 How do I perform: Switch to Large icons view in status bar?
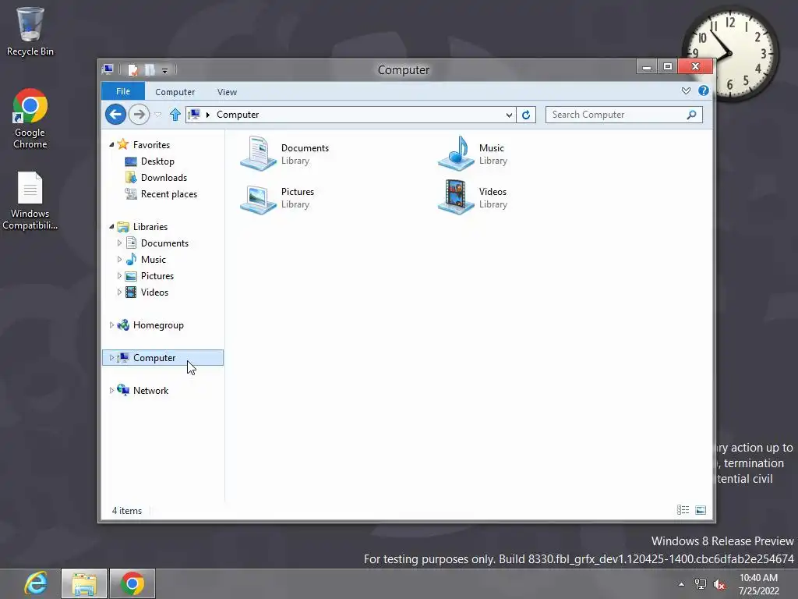pos(701,510)
